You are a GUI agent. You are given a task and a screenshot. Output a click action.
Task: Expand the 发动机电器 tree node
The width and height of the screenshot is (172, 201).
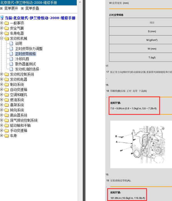[x=1, y=79]
